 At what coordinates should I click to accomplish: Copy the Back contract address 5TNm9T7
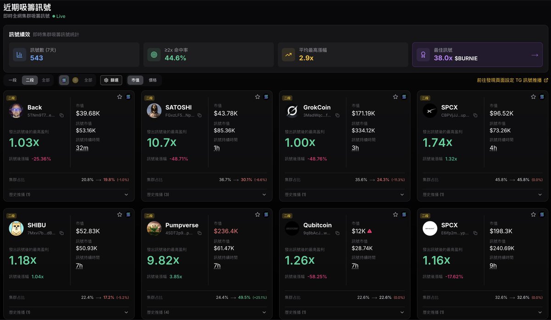(62, 116)
